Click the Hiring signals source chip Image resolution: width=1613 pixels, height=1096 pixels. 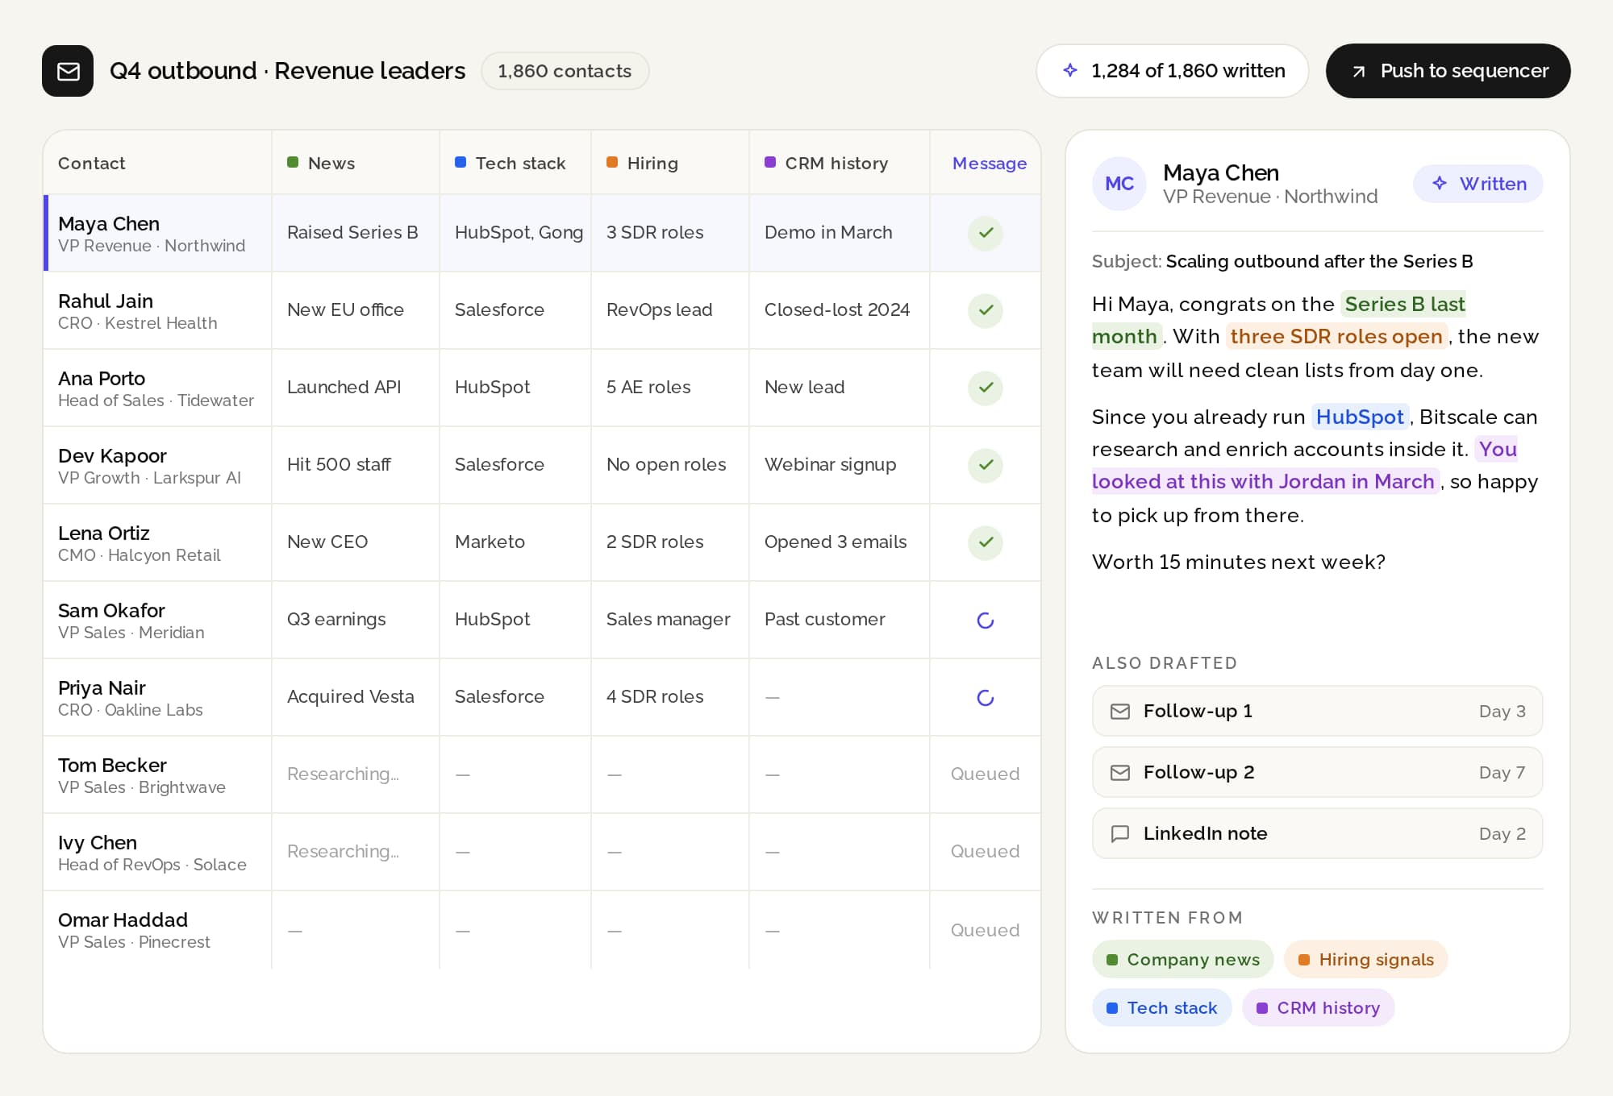(1365, 959)
